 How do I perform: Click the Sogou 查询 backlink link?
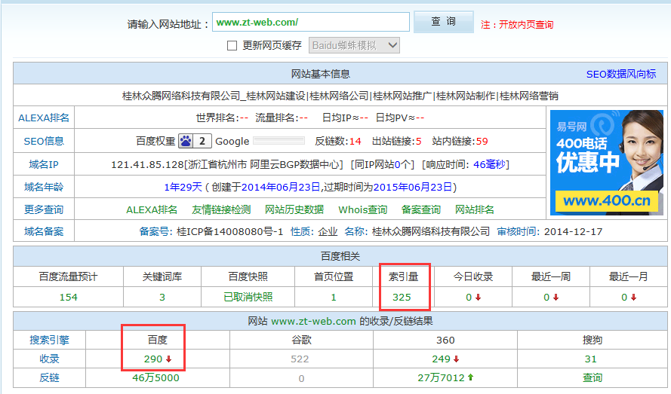593,377
